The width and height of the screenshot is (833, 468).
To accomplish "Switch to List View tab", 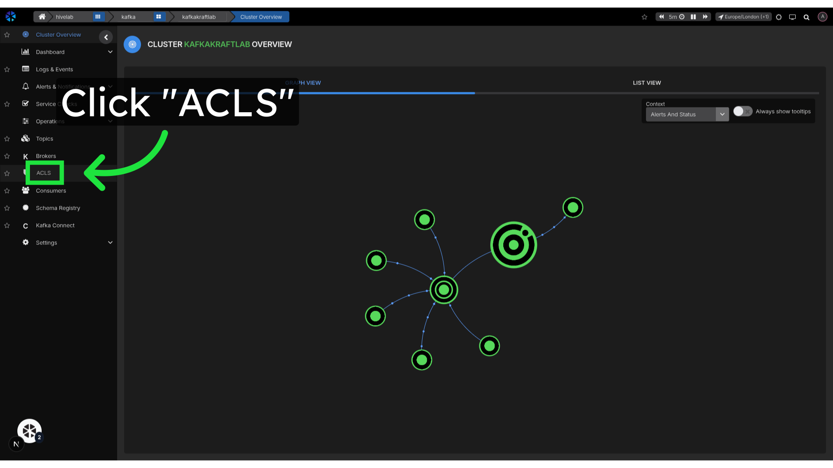I will [x=646, y=82].
